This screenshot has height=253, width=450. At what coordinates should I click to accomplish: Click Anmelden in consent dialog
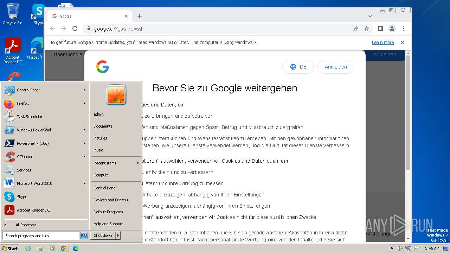pos(336,67)
